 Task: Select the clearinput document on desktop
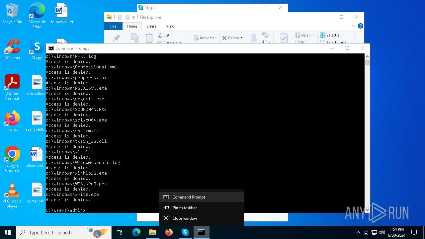point(36,157)
